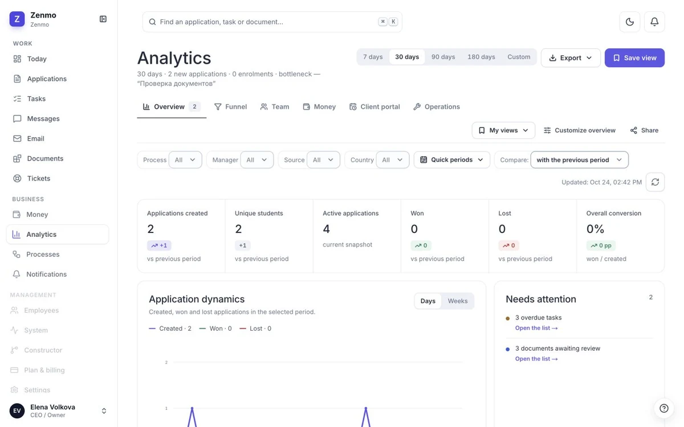Select the Custom period option
The height and width of the screenshot is (427, 684).
[x=519, y=57]
